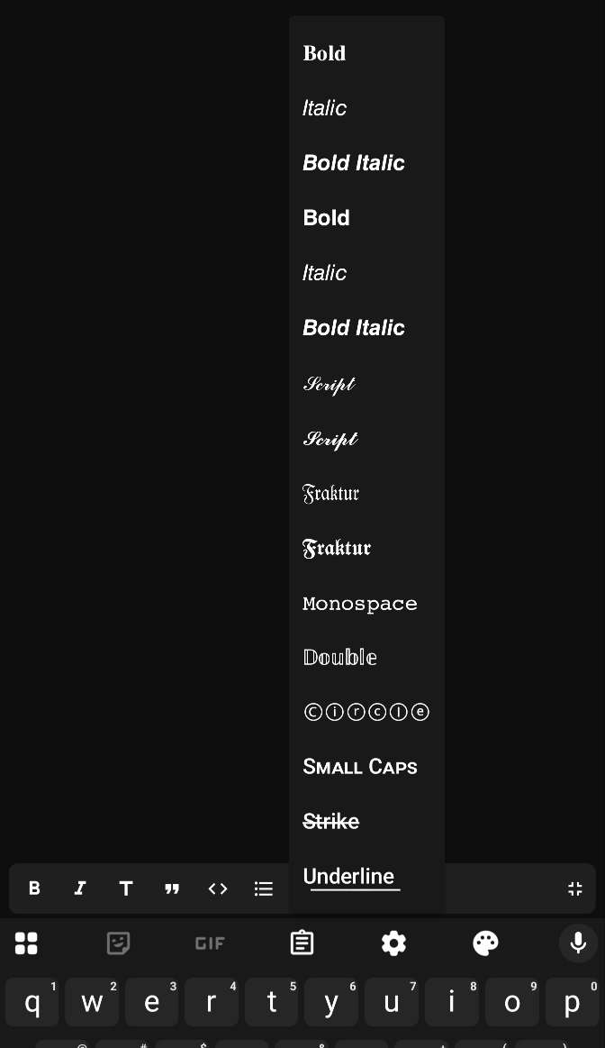Viewport: 605px width, 1048px height.
Task: Open the GIF search button
Action: pyautogui.click(x=210, y=943)
